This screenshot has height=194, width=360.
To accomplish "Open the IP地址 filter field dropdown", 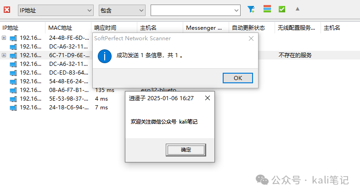I will [56, 10].
